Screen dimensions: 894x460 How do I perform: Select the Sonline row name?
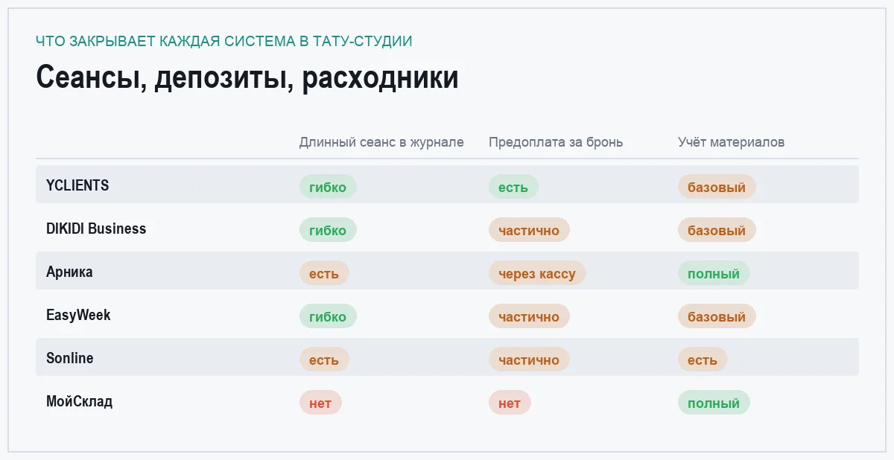(x=70, y=358)
